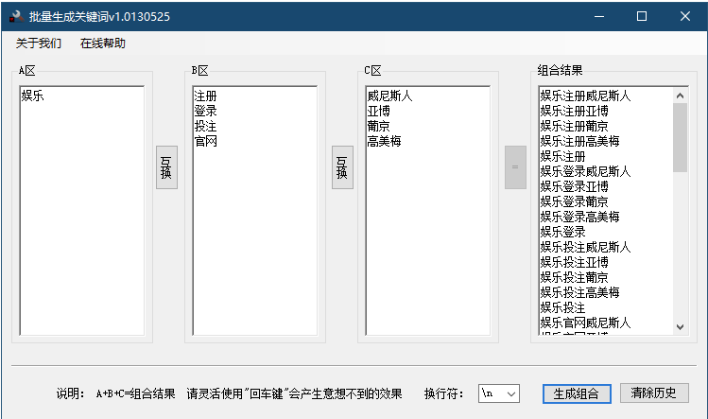Image resolution: width=708 pixels, height=419 pixels.
Task: Click inside the A区 text area
Action: click(x=81, y=208)
